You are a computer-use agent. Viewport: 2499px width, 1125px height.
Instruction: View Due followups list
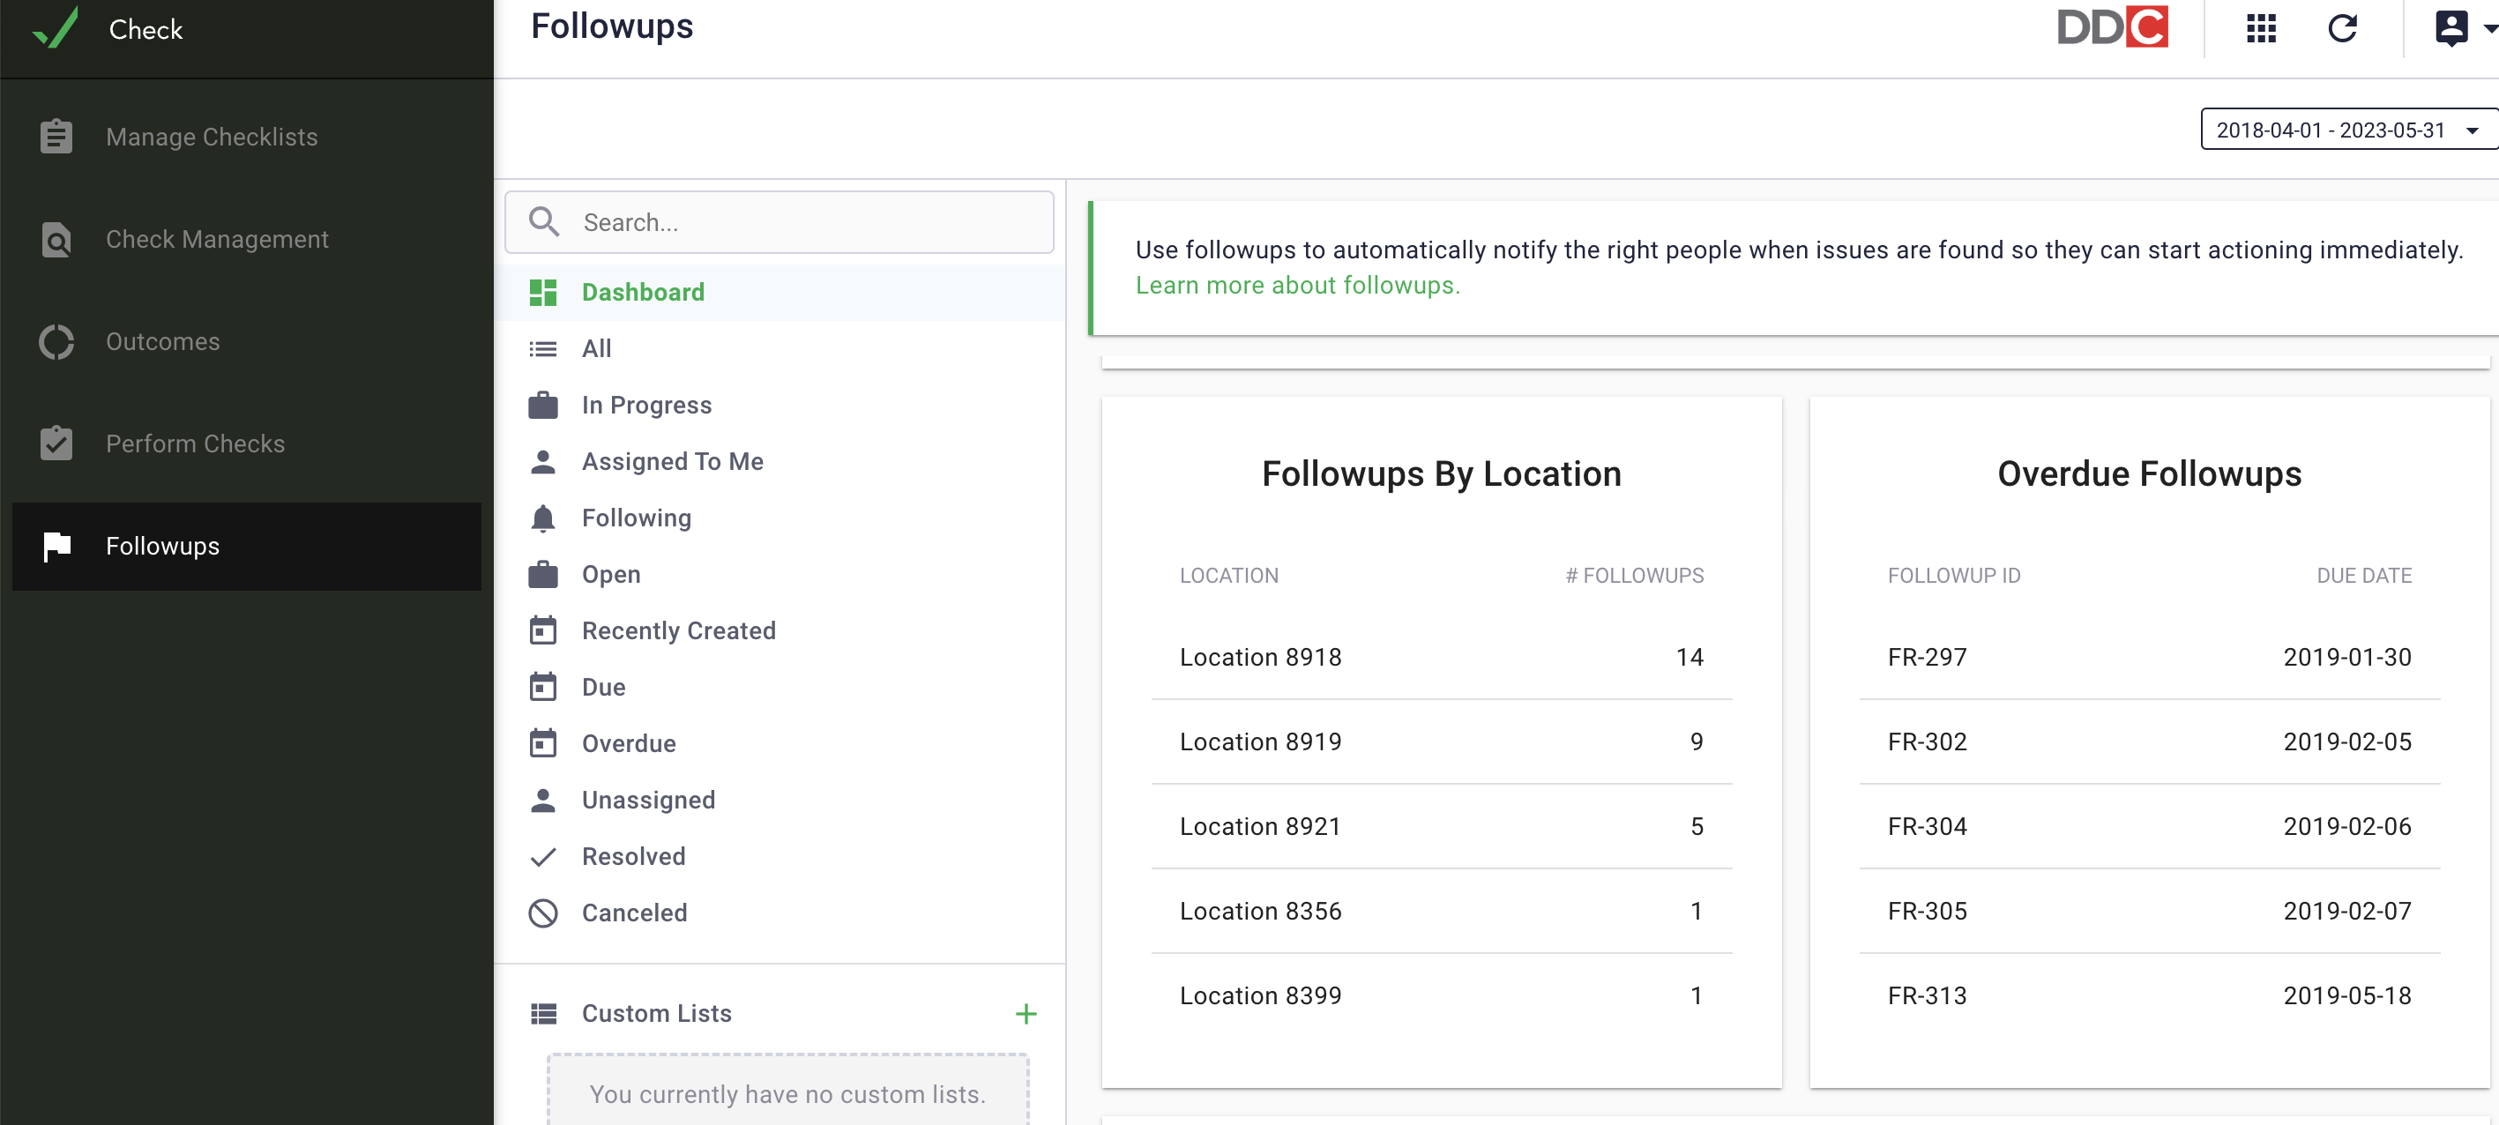[781, 687]
